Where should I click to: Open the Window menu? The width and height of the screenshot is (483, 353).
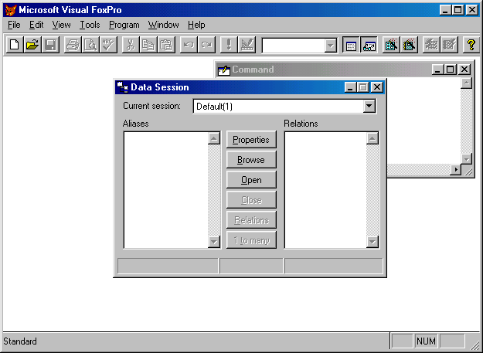163,25
